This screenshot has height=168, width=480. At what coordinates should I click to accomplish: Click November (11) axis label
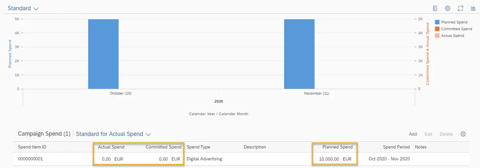click(x=317, y=93)
